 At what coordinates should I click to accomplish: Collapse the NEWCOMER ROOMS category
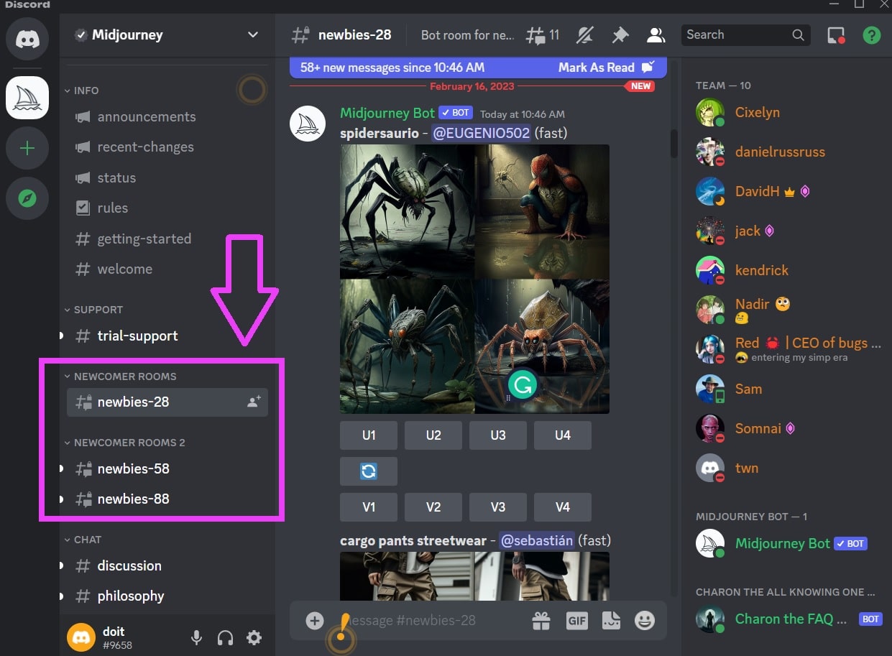[120, 376]
